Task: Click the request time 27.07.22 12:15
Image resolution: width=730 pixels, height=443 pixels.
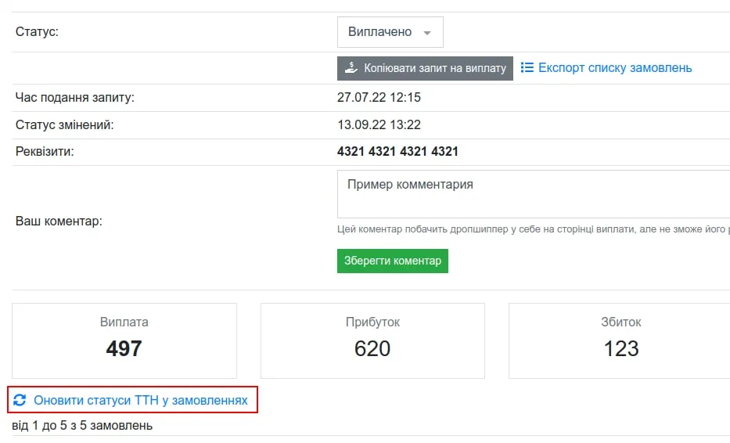Action: (x=379, y=97)
